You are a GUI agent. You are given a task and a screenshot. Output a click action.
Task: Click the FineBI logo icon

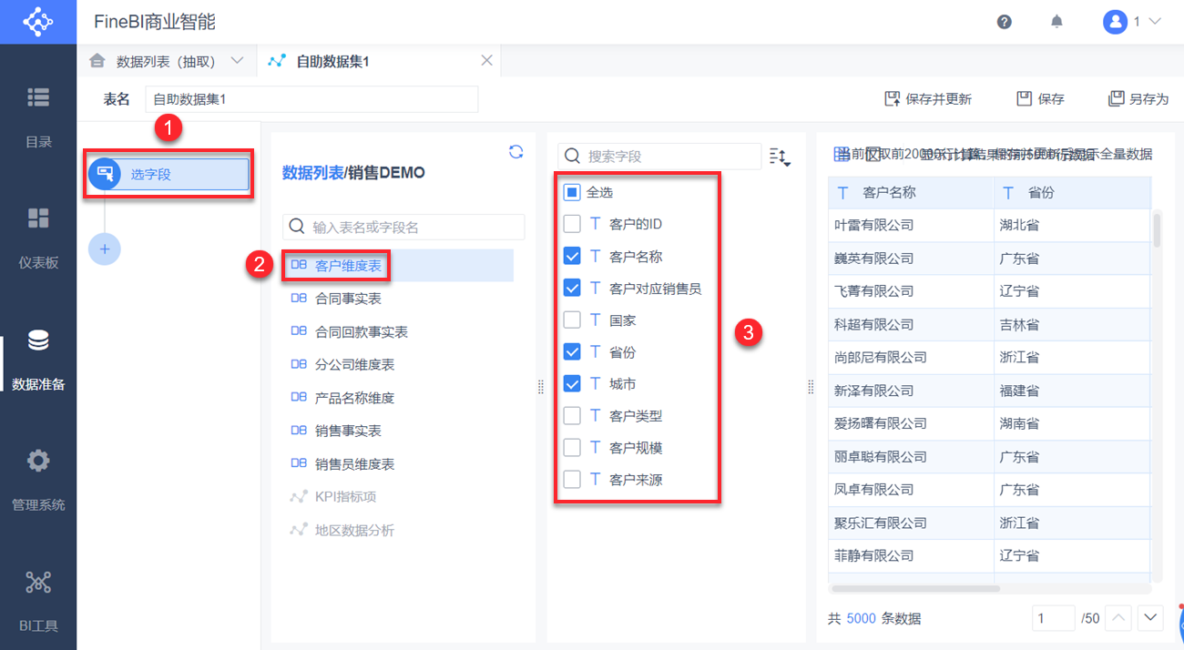(38, 22)
